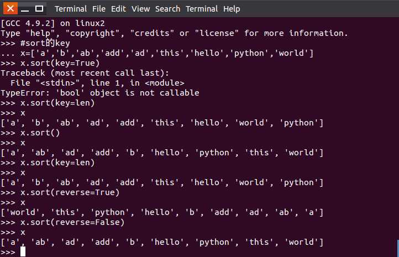This screenshot has width=399, height=257.
Task: Open the File menu
Action: coord(99,9)
